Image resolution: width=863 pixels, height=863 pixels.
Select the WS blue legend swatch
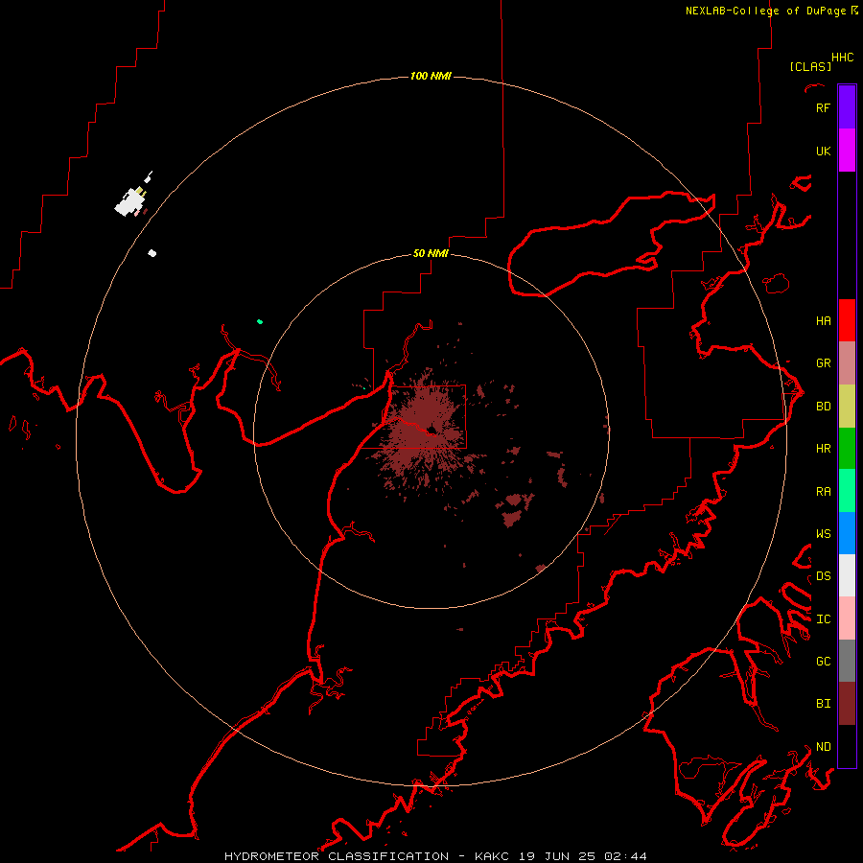(847, 533)
